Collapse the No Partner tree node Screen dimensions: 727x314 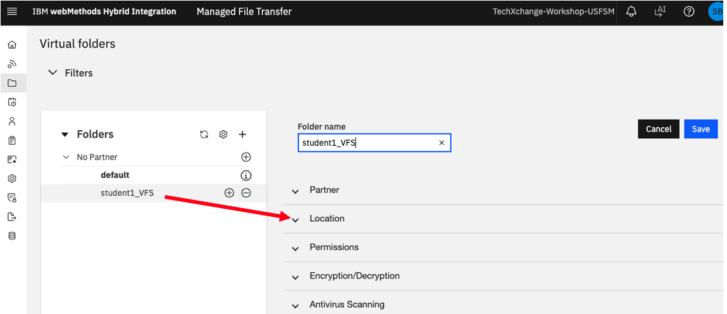coord(66,157)
